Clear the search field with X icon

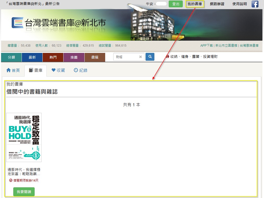140,57
